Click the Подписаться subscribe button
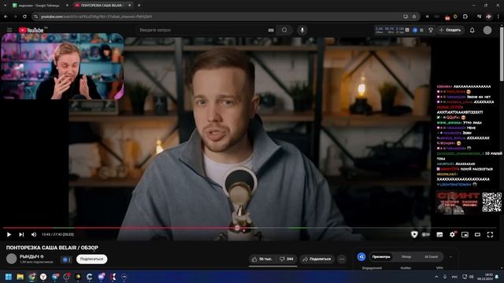Screen dimensions: 504x283 pyautogui.click(x=91, y=259)
